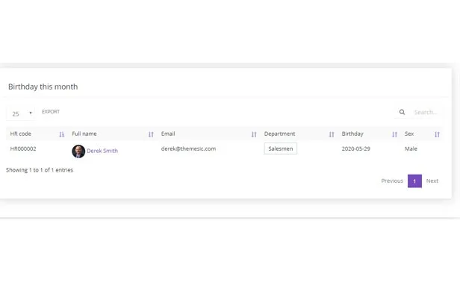Click the EXPORT button
The width and height of the screenshot is (460, 291).
pyautogui.click(x=51, y=112)
